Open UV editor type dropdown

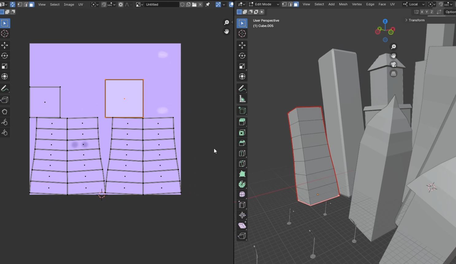pos(4,5)
